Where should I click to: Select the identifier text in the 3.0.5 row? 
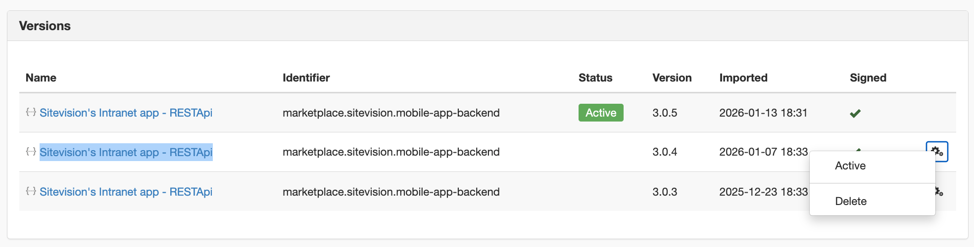click(391, 113)
